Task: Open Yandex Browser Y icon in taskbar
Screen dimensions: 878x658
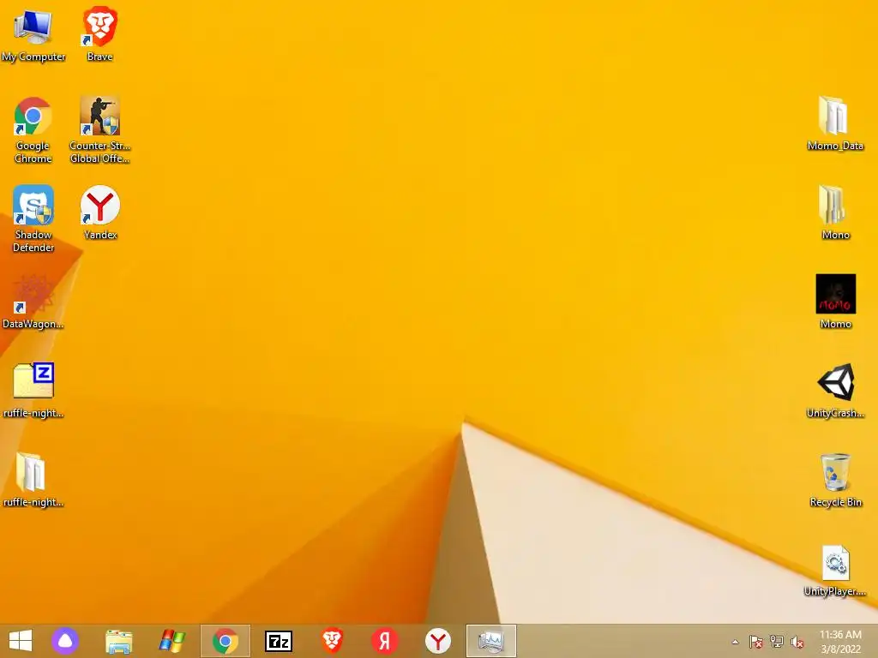Action: coord(438,641)
